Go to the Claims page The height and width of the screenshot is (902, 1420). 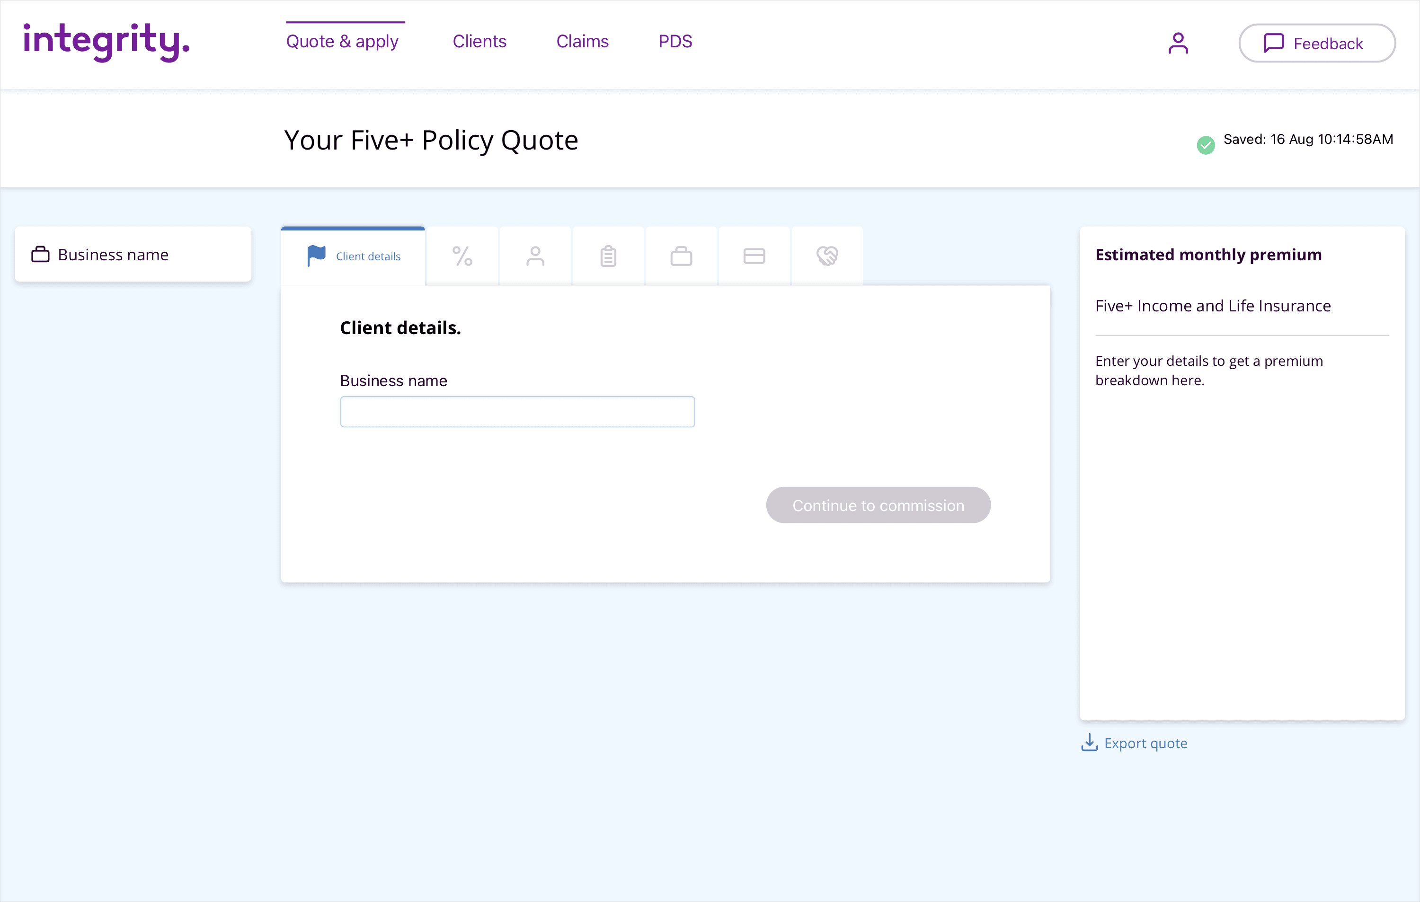click(582, 41)
